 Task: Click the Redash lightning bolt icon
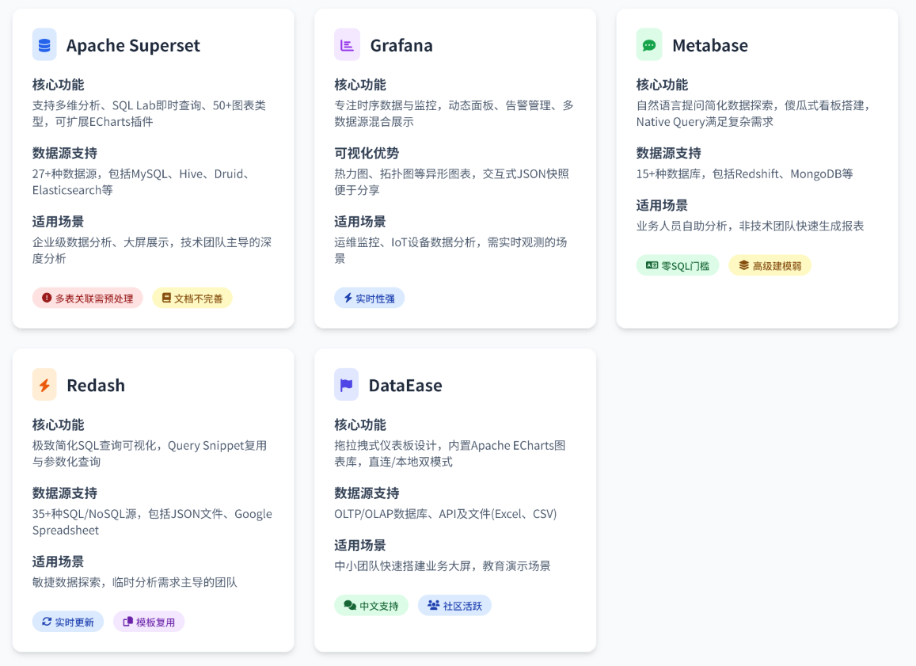pyautogui.click(x=44, y=385)
